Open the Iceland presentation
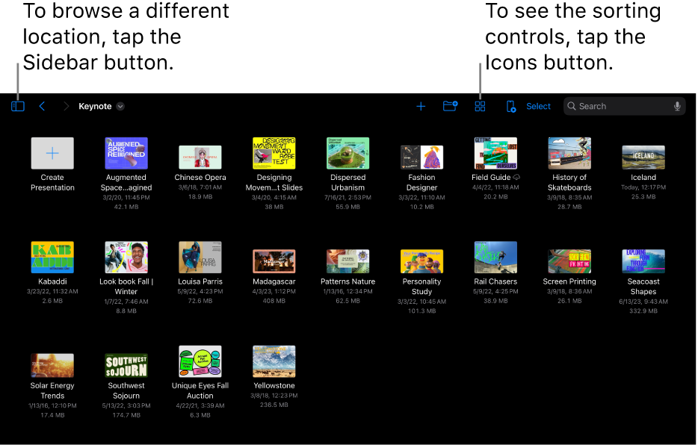Screen dimensions: 698x445 [643, 158]
